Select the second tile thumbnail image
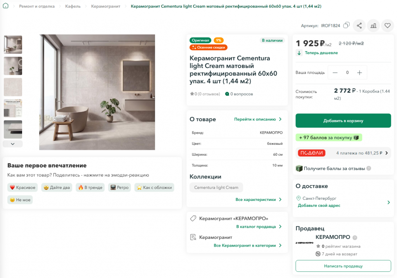The image size is (397, 278). [13, 66]
